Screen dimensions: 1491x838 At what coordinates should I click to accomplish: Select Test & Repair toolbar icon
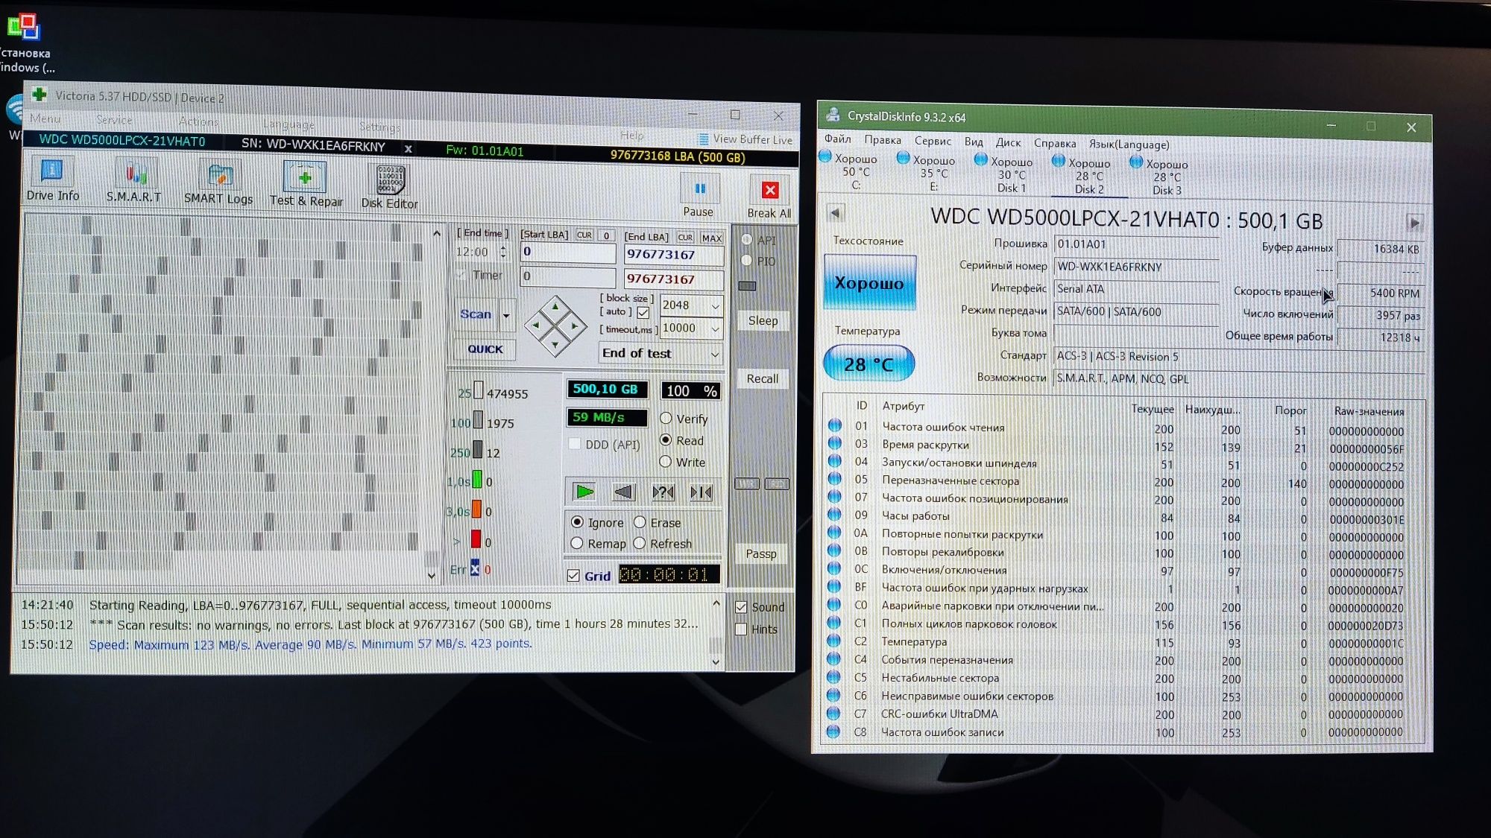[305, 184]
